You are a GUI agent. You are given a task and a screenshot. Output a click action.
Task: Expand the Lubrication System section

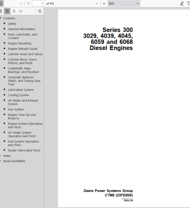[5, 90]
